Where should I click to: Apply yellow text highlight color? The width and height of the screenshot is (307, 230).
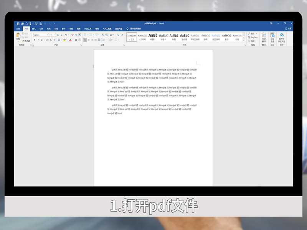[x=64, y=39]
